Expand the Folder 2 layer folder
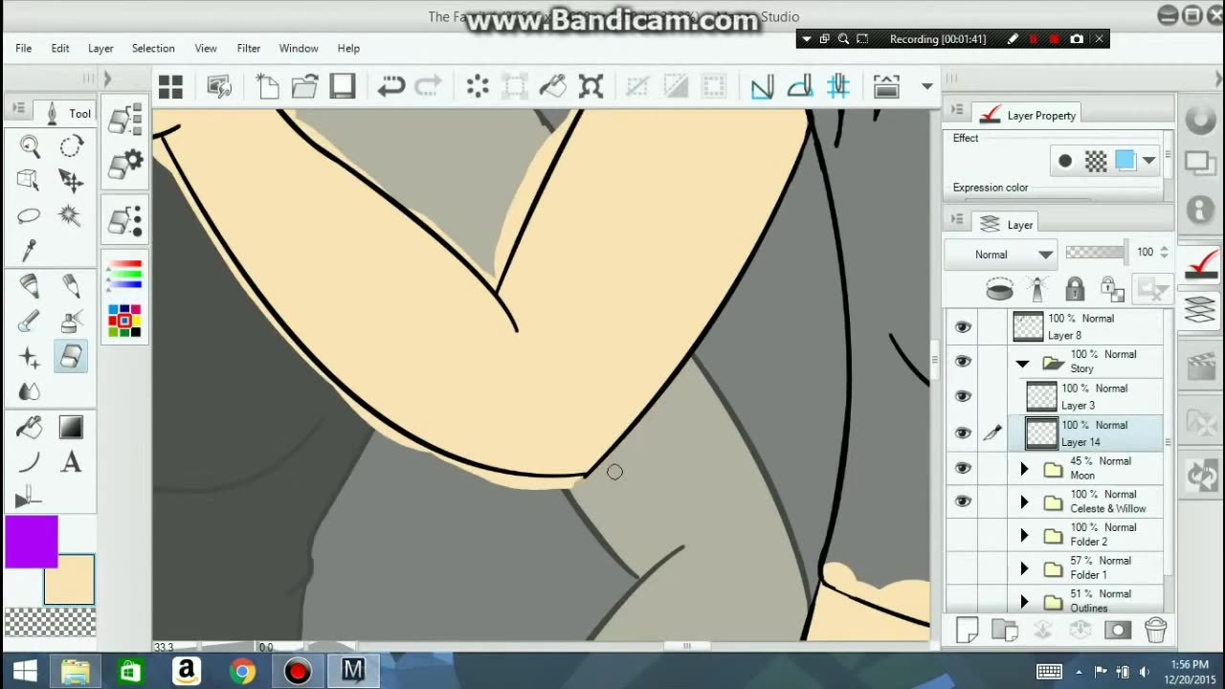Viewport: 1225px width, 689px height. coord(1024,535)
